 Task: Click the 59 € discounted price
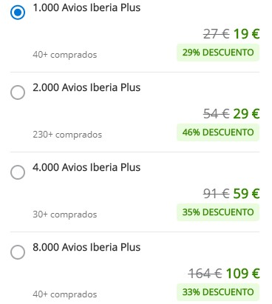pyautogui.click(x=246, y=194)
